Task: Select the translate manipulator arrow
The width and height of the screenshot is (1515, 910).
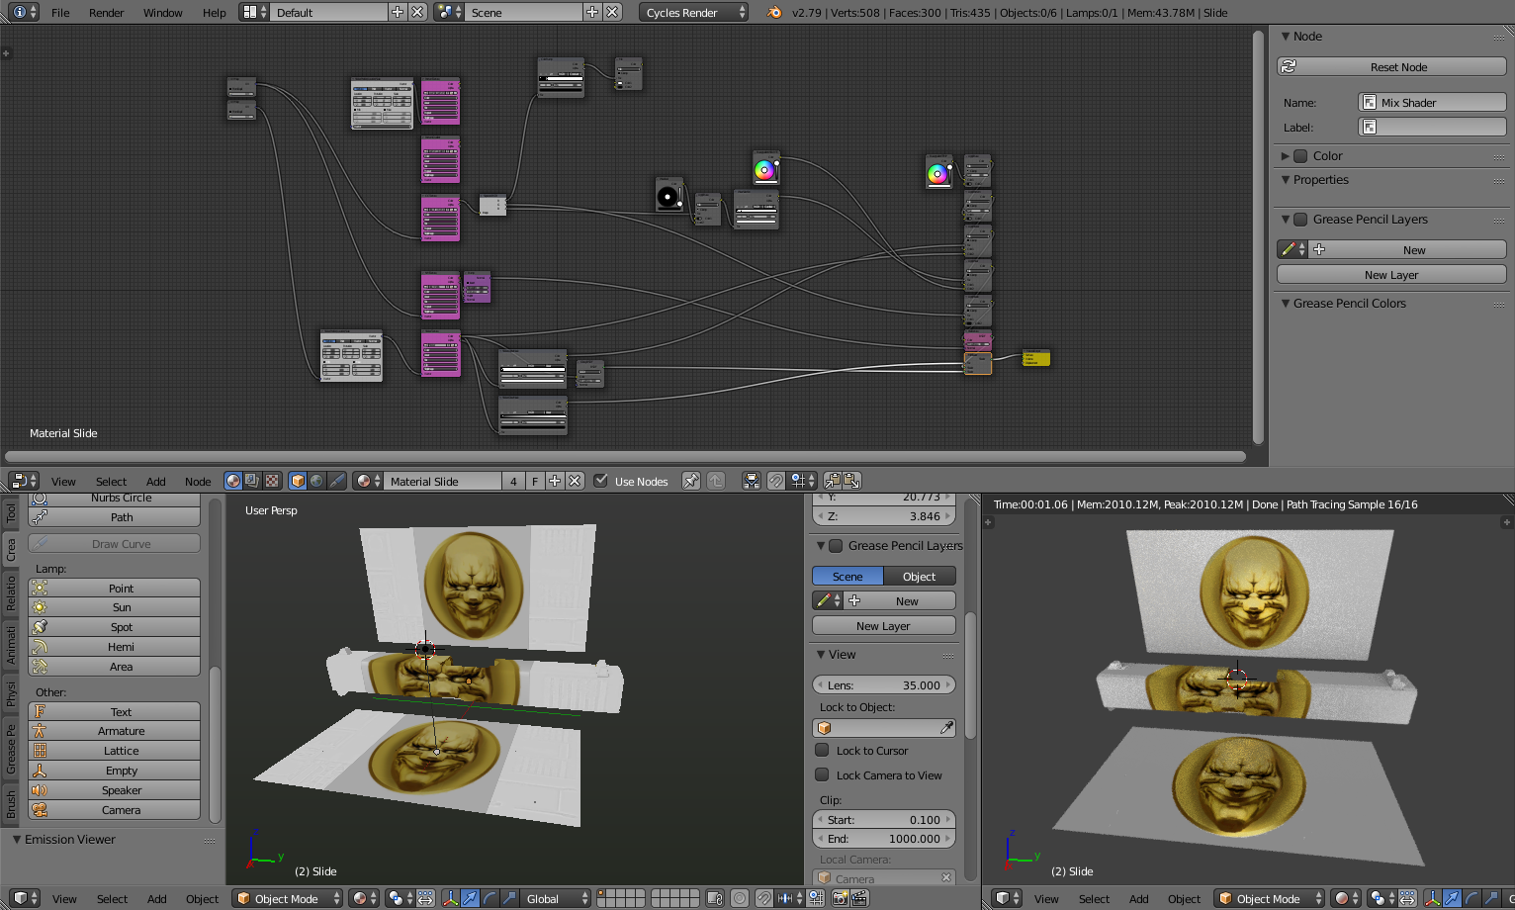Action: point(470,898)
